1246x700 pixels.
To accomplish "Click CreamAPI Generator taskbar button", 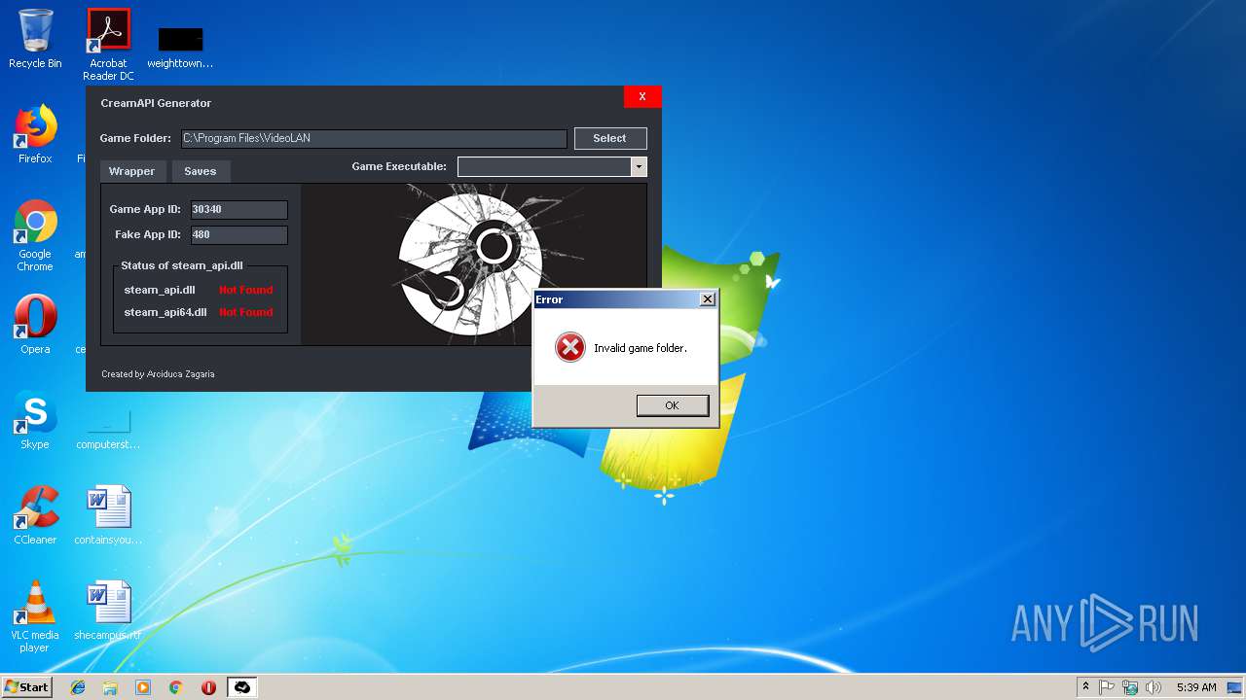I will click(x=242, y=687).
